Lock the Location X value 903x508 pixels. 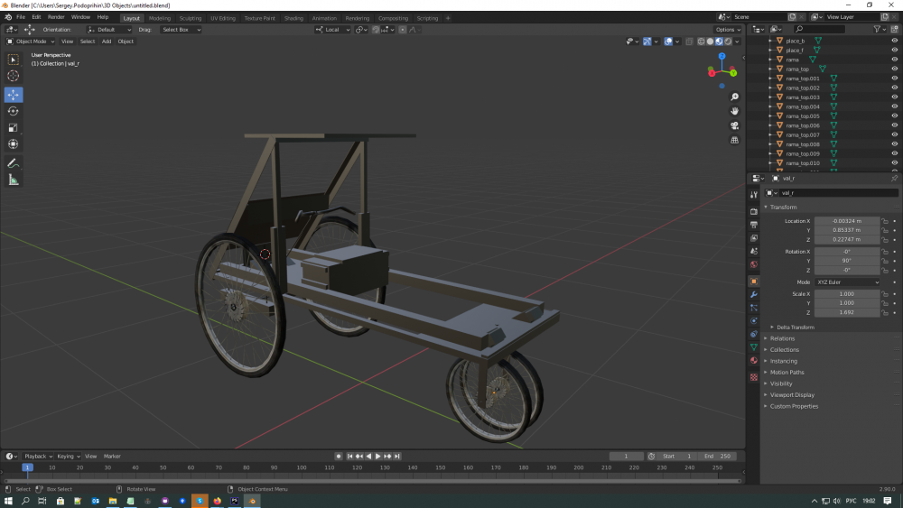(885, 221)
